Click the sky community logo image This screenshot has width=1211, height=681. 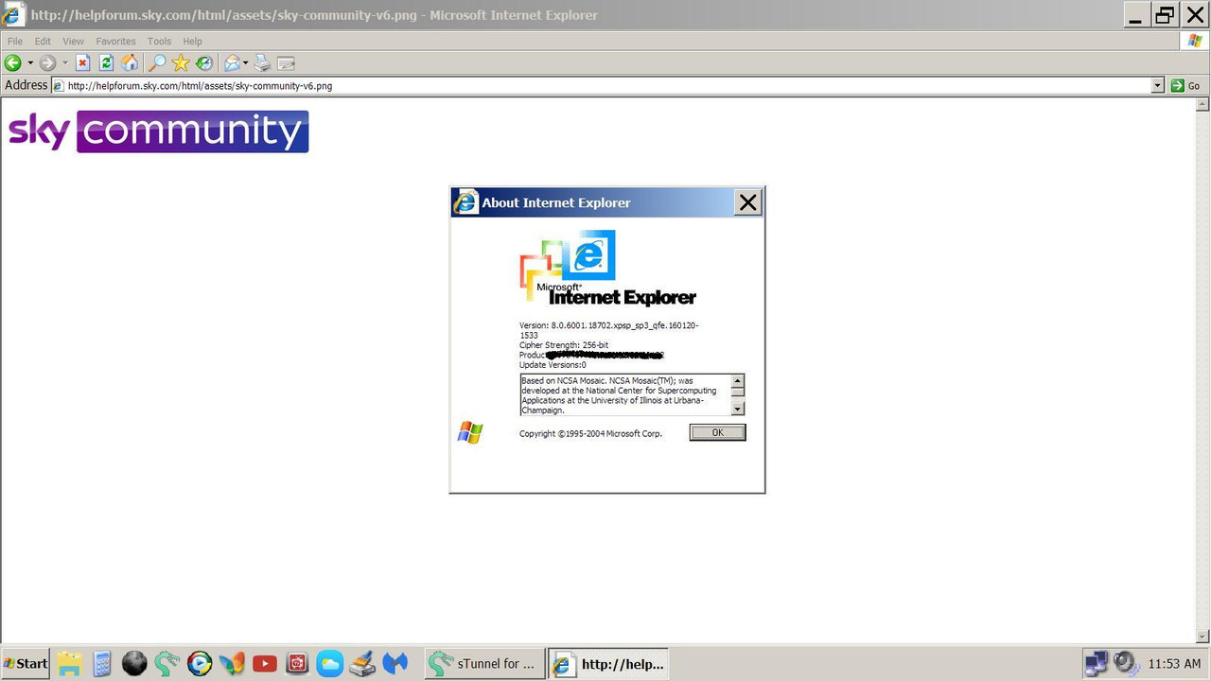click(158, 131)
